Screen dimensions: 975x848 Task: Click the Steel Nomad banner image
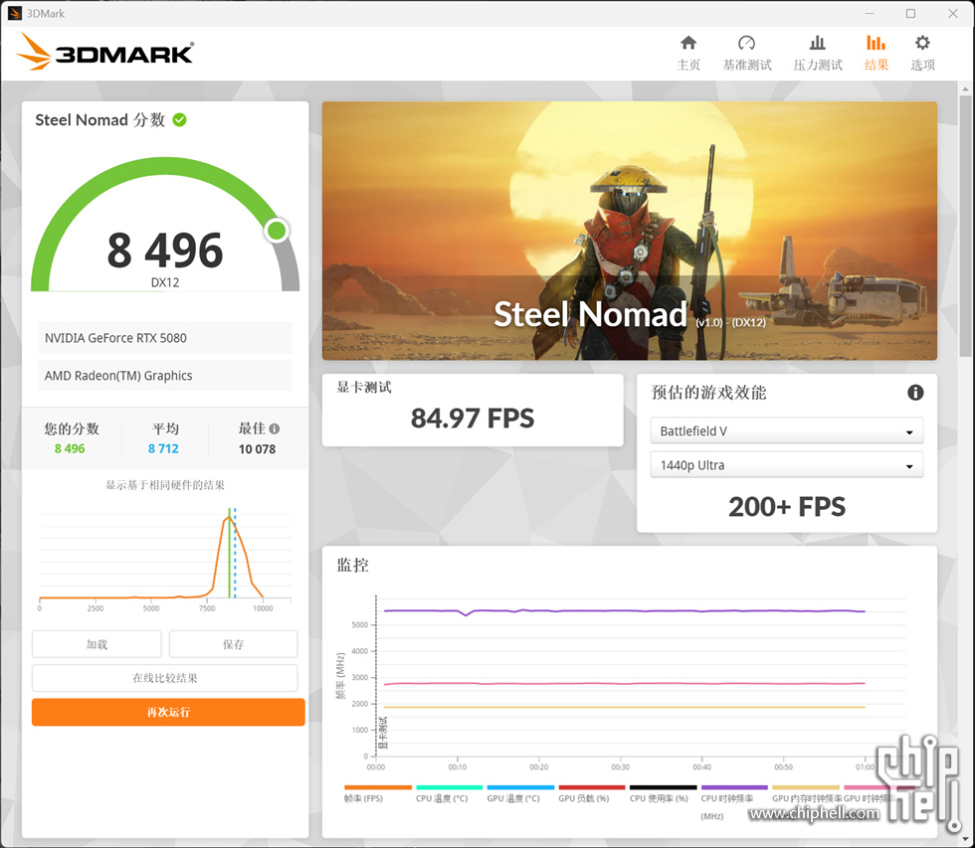(x=629, y=231)
